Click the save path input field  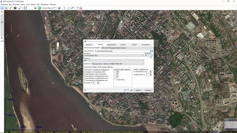coord(122,51)
